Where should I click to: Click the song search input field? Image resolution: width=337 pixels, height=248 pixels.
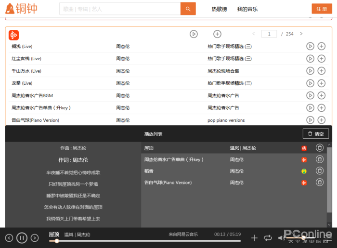120,9
